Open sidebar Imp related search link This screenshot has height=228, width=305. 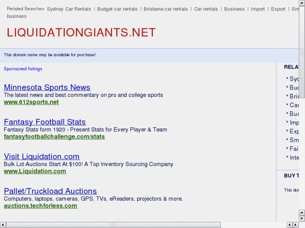294,123
